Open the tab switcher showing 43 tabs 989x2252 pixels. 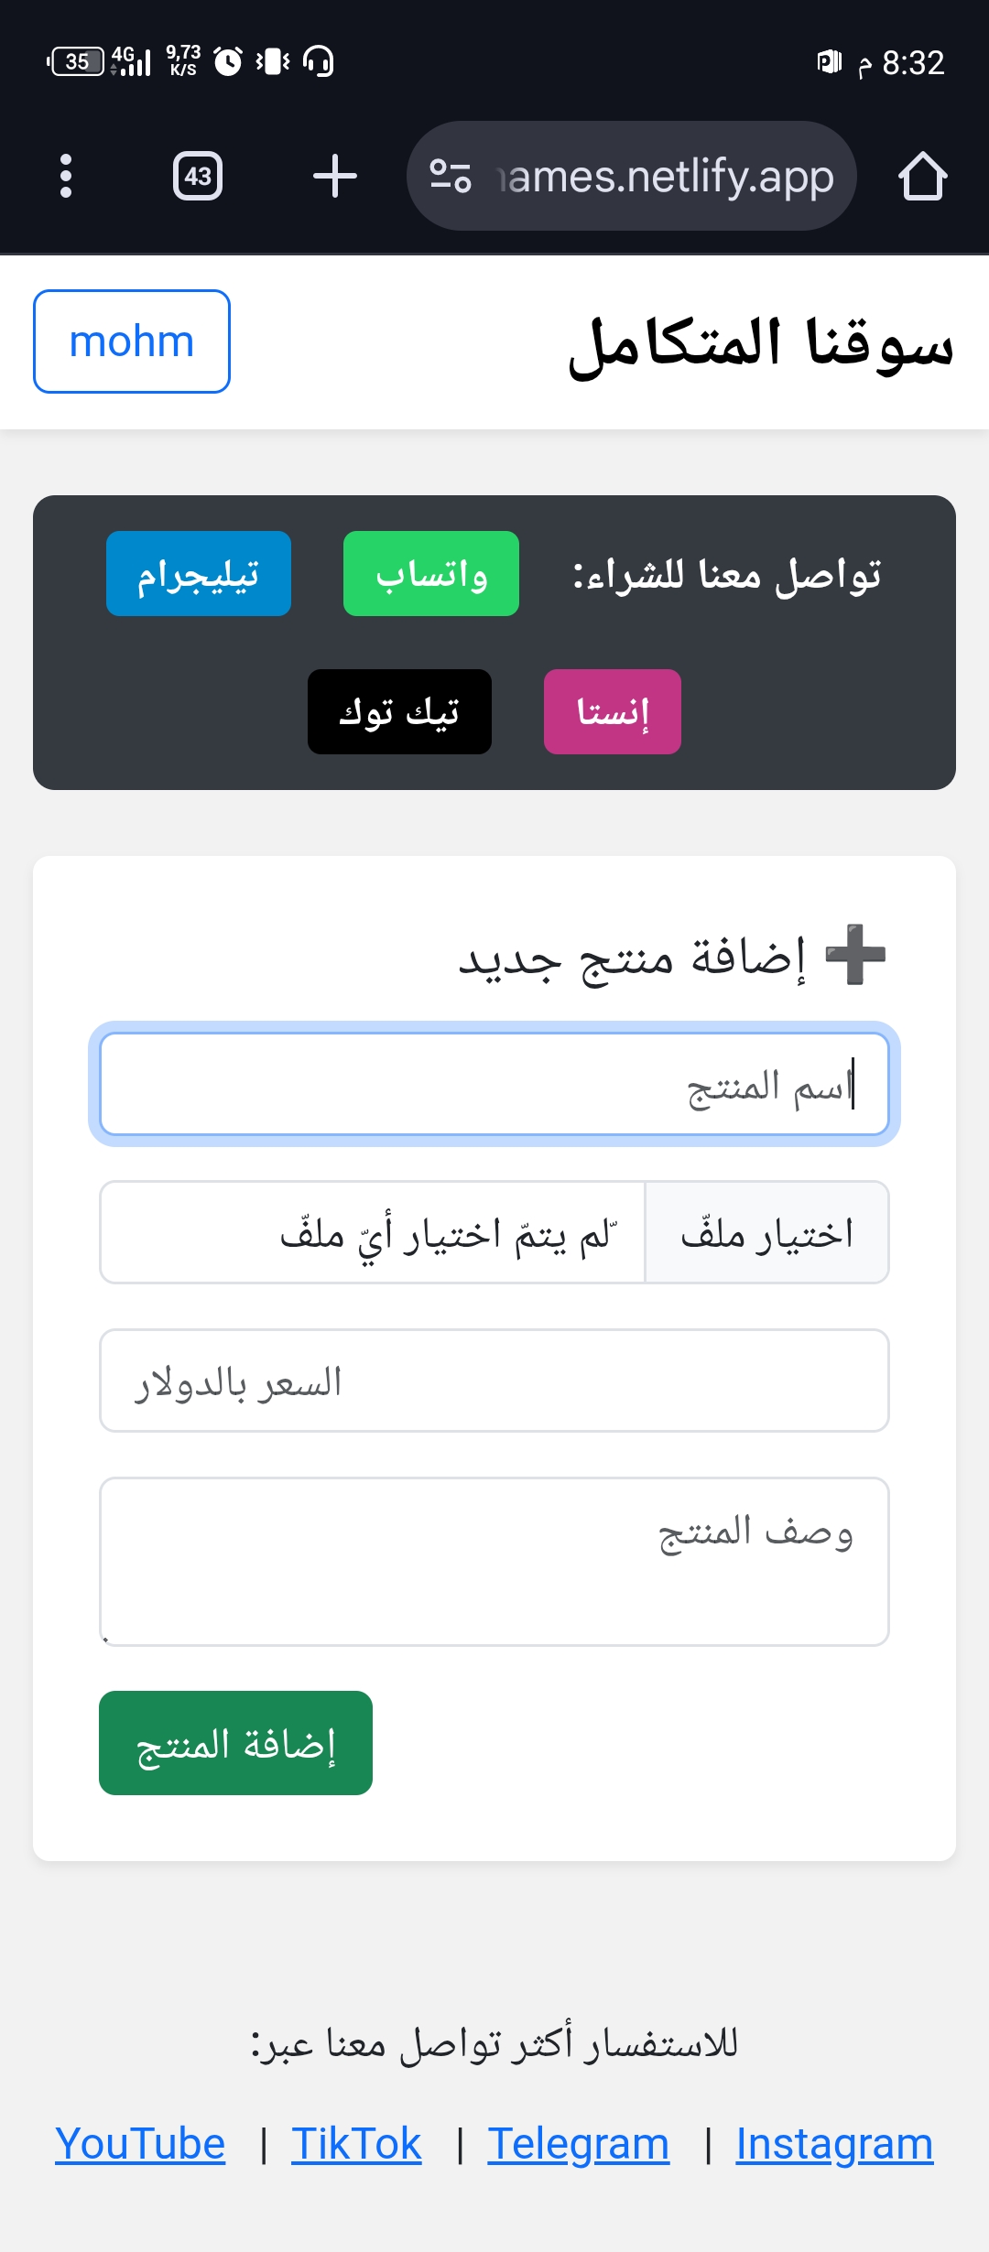pos(198,176)
